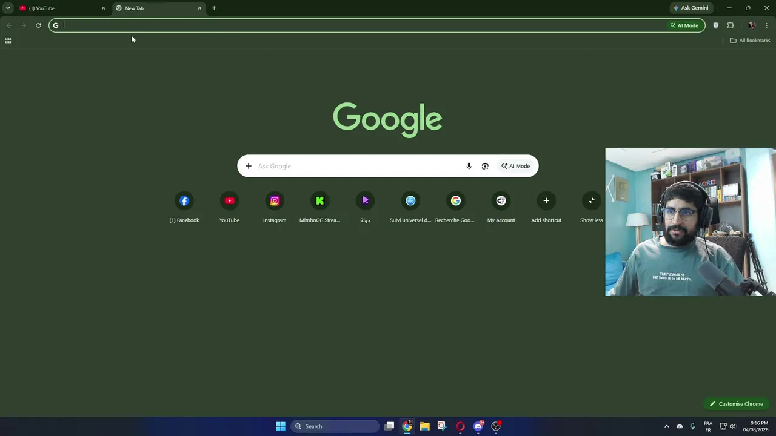Viewport: 776px width, 436px height.
Task: Close the (1) YouTube tab
Action: point(103,8)
